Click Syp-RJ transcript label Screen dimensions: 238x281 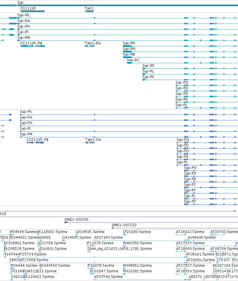click(x=181, y=105)
